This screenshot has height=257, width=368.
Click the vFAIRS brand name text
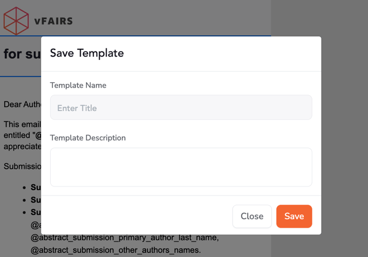[x=53, y=21]
